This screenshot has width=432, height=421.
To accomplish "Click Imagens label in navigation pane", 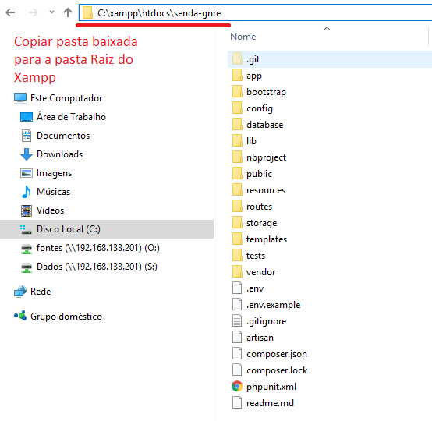I will tap(54, 173).
